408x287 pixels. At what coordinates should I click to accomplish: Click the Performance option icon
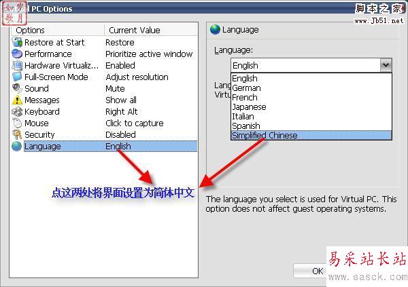pyautogui.click(x=17, y=54)
